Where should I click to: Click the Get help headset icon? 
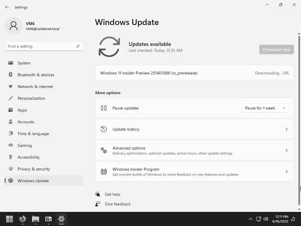pos(98,194)
